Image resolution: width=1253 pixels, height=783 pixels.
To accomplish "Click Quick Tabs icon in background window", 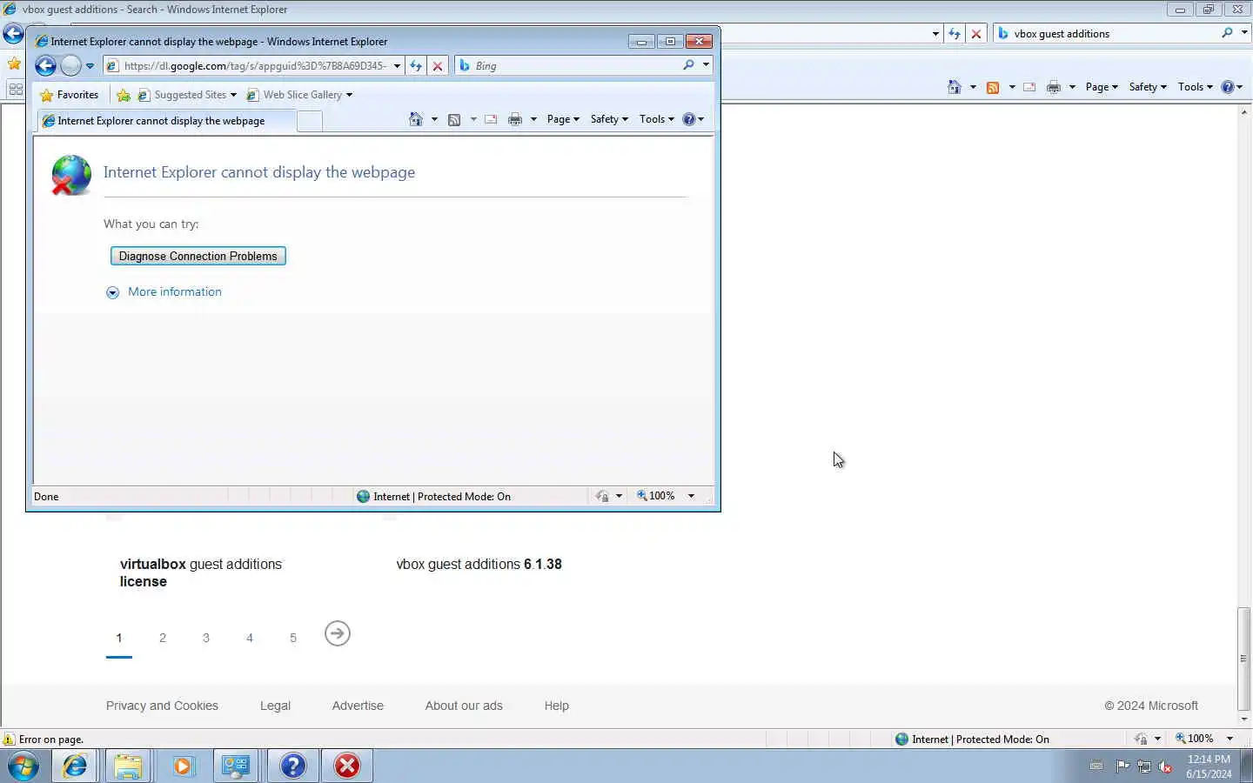I will pos(16,89).
